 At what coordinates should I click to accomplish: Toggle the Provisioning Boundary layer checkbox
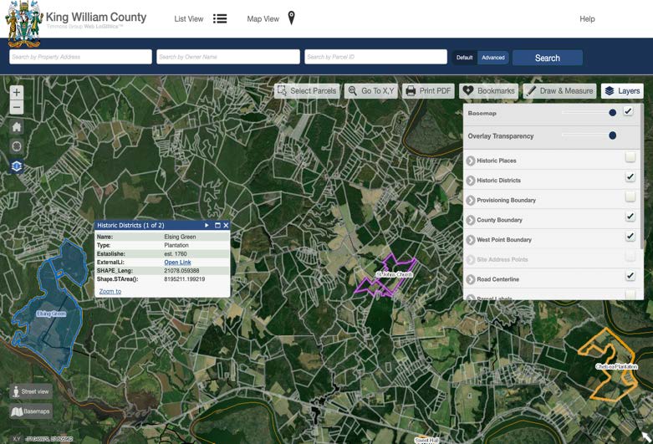click(630, 197)
